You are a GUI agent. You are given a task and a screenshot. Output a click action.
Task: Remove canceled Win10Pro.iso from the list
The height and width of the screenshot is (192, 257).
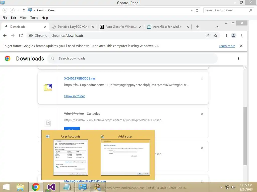pos(202,114)
